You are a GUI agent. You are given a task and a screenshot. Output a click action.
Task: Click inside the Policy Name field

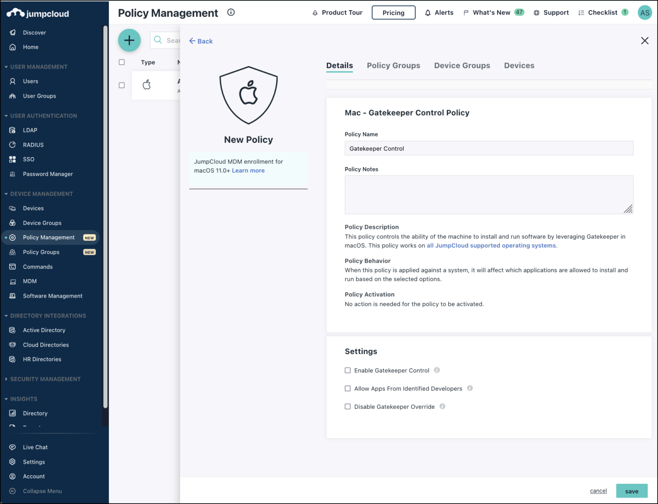click(x=488, y=148)
